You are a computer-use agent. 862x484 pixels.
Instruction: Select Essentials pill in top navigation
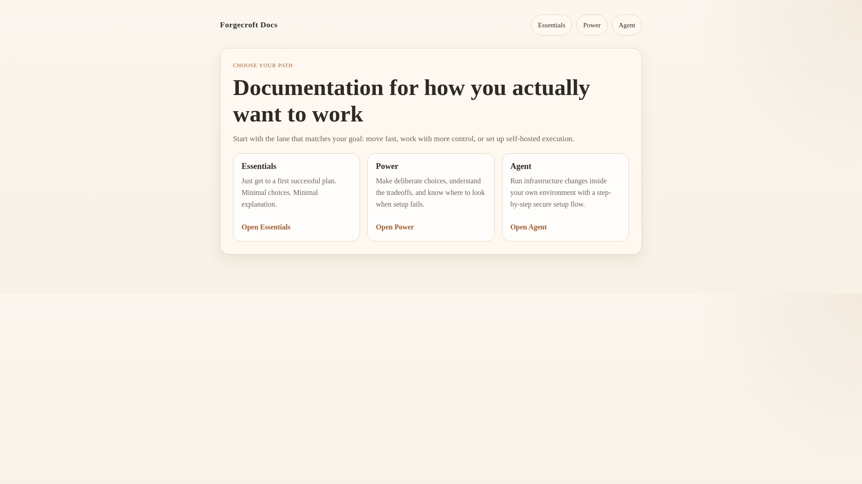[551, 25]
